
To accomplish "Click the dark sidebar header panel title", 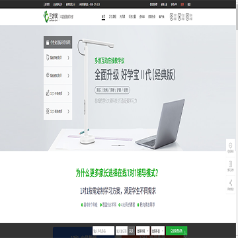I will 60,43.
